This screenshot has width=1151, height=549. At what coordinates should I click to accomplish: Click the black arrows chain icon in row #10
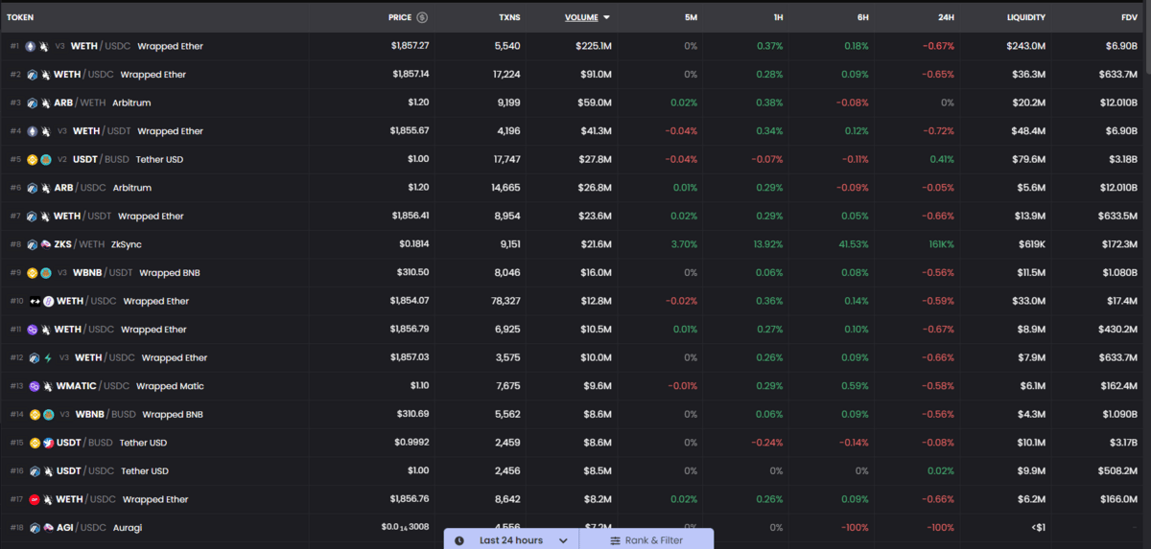tap(35, 301)
